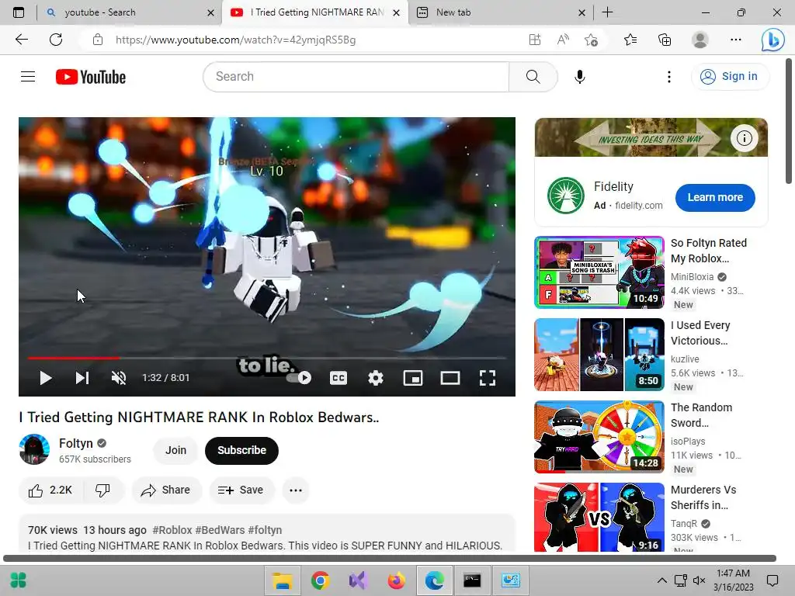Viewport: 795px width, 596px height.
Task: Open video player settings gear
Action: point(376,378)
